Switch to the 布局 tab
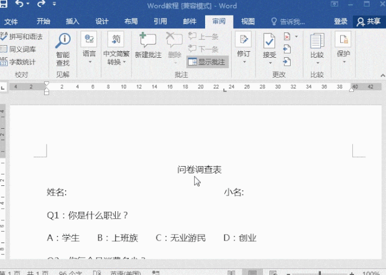 (x=131, y=21)
